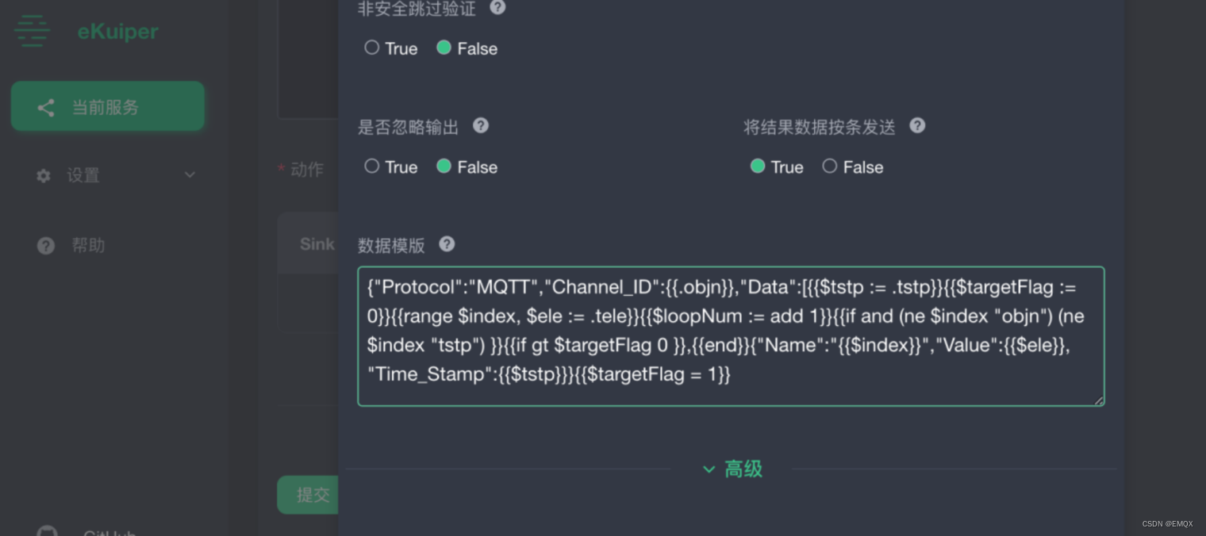Select False for 将结果数据按条发送
The width and height of the screenshot is (1206, 536).
[829, 167]
